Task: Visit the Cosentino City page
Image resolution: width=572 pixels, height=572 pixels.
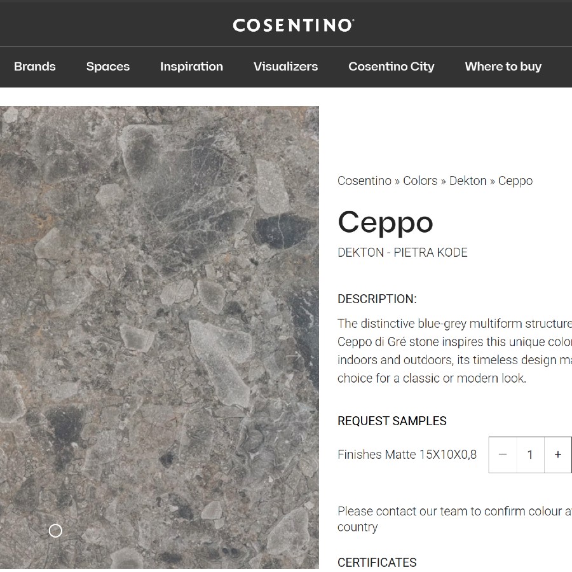Action: point(391,66)
